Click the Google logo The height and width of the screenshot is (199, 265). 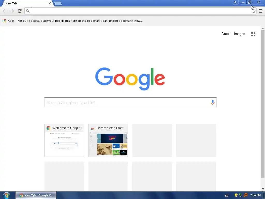click(130, 79)
